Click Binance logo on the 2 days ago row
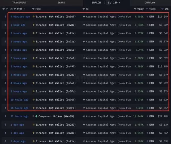171x144 pixels. [33, 141]
